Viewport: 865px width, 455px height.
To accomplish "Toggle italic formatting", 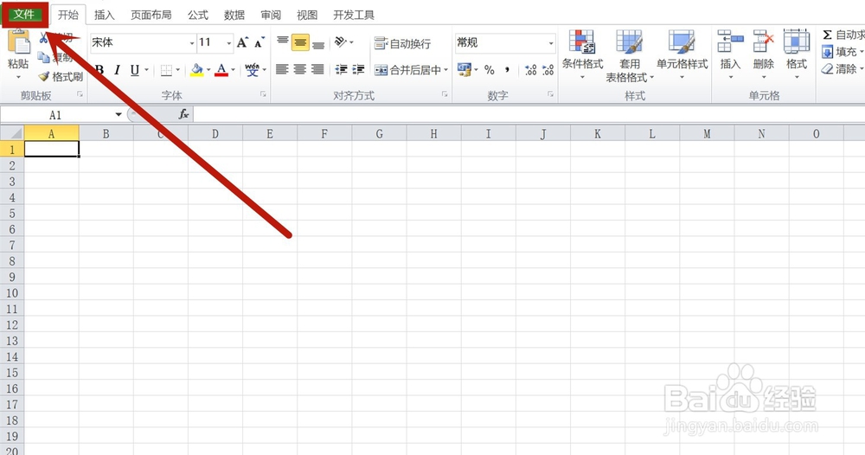I will coord(117,70).
